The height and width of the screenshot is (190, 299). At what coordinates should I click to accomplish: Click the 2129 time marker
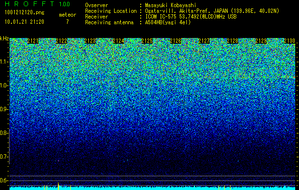pyautogui.click(x=261, y=41)
